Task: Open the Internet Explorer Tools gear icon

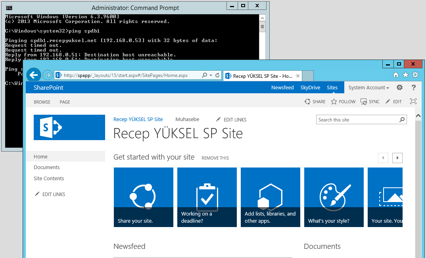Action: 415,75
